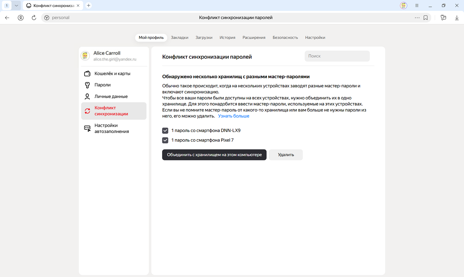The height and width of the screenshot is (277, 464).
Task: Switch to the Закладки tab
Action: 179,37
